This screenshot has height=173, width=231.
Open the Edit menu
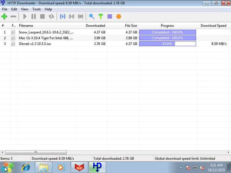[14, 9]
